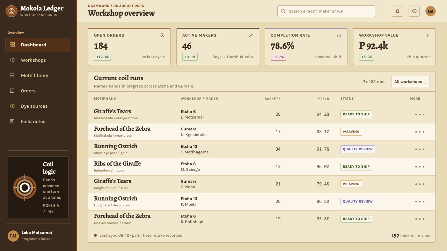Open notifications bell

397,11
